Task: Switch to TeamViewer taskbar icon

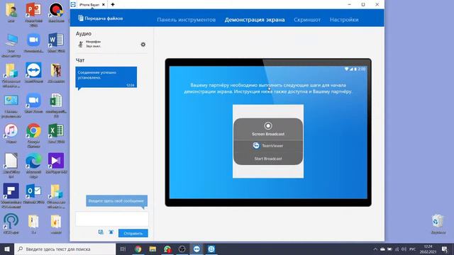Action: pyautogui.click(x=196, y=249)
